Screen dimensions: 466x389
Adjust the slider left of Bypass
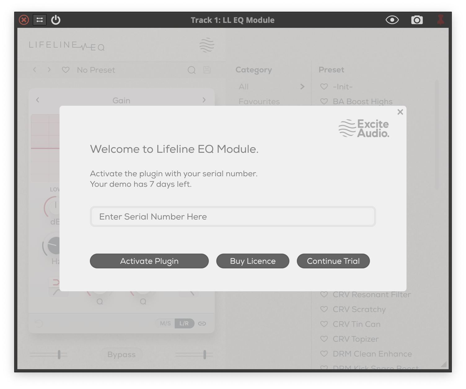(48, 355)
